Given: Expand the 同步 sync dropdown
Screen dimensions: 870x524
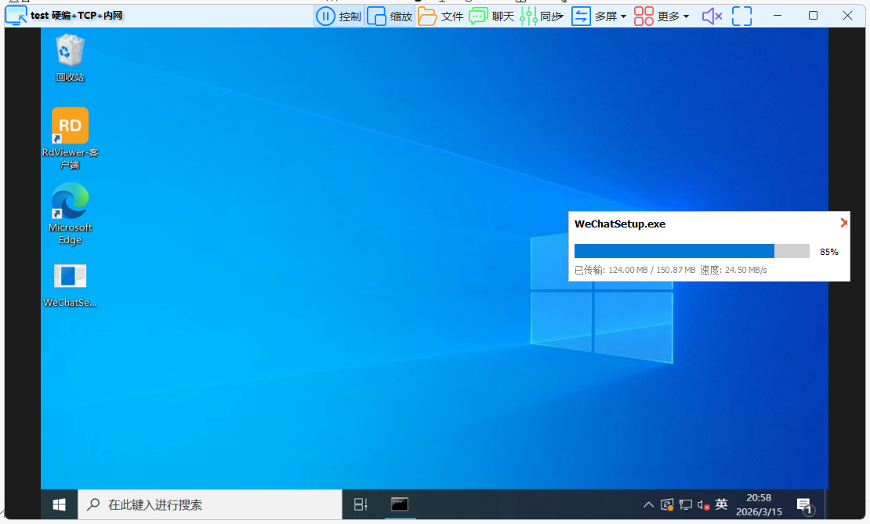Looking at the screenshot, I should pos(542,16).
